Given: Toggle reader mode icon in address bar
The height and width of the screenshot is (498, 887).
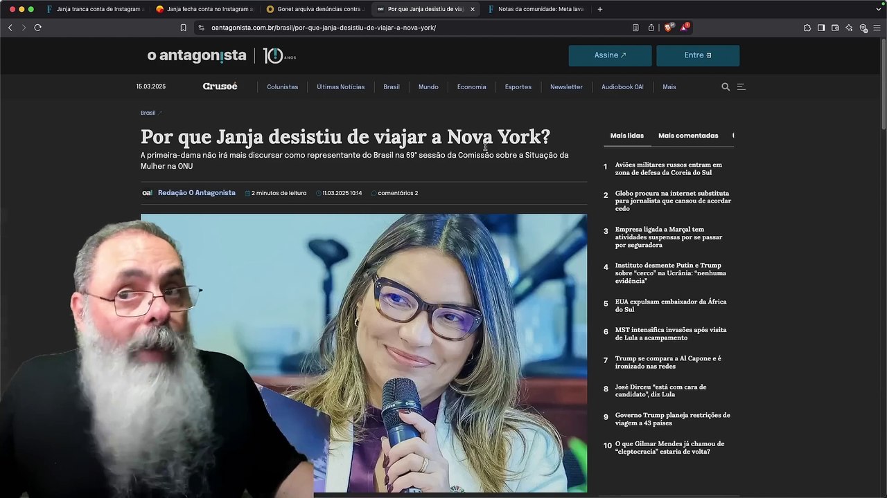Looking at the screenshot, I should click(x=635, y=28).
